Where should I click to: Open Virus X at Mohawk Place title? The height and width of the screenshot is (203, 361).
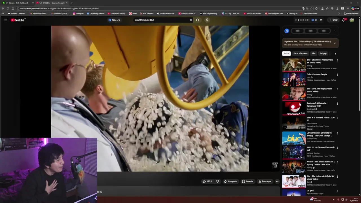[321, 119]
